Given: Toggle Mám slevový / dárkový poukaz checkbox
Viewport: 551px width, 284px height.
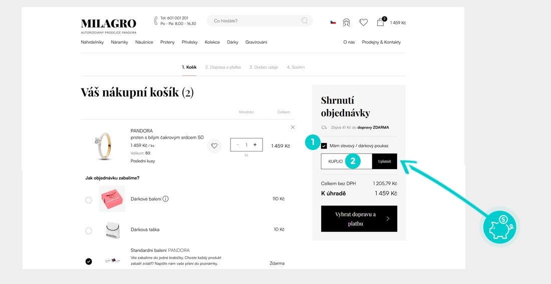Looking at the screenshot, I should pos(324,146).
